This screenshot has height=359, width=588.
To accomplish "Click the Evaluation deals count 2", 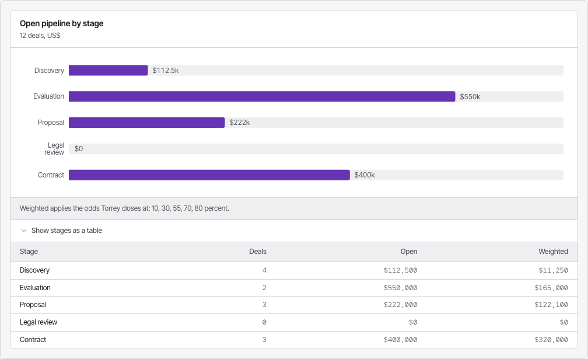I will tap(264, 288).
